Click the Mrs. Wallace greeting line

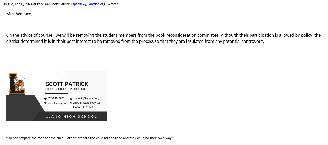tap(19, 14)
